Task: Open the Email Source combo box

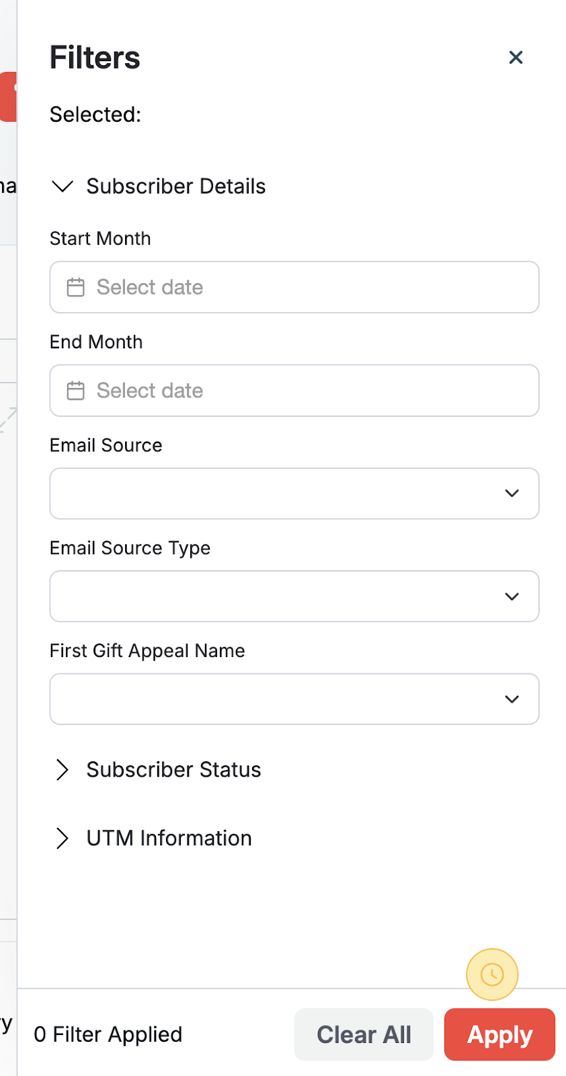Action: (x=276, y=494)
